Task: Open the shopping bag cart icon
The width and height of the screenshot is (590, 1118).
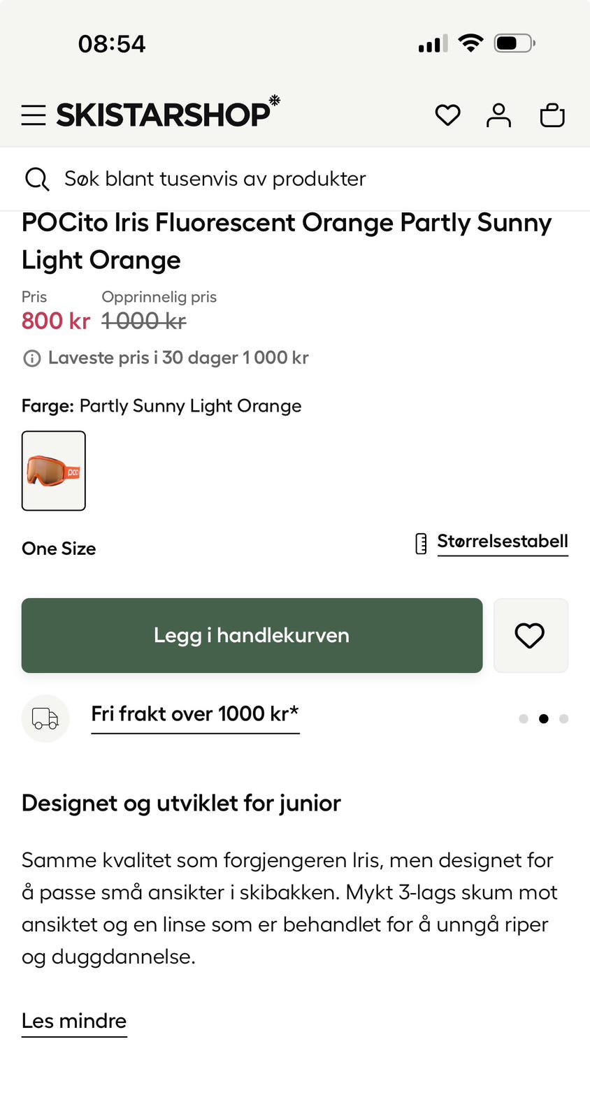Action: point(552,115)
